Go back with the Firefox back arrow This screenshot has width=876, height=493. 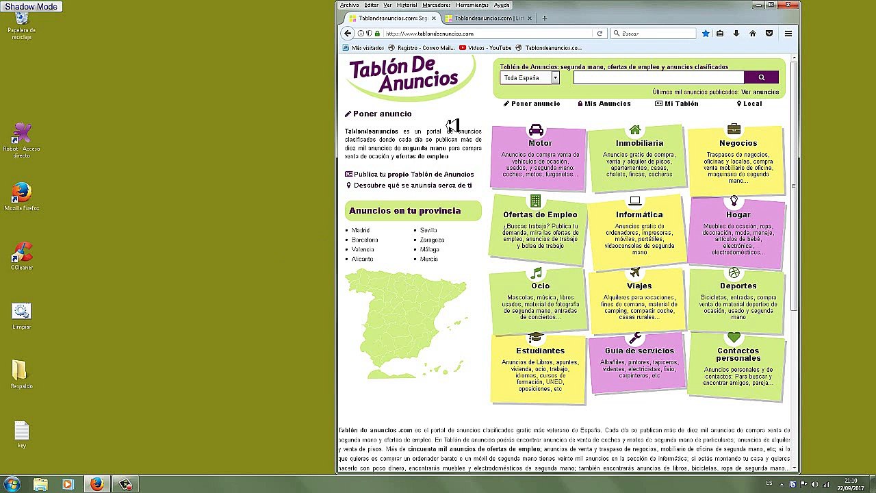[x=348, y=33]
